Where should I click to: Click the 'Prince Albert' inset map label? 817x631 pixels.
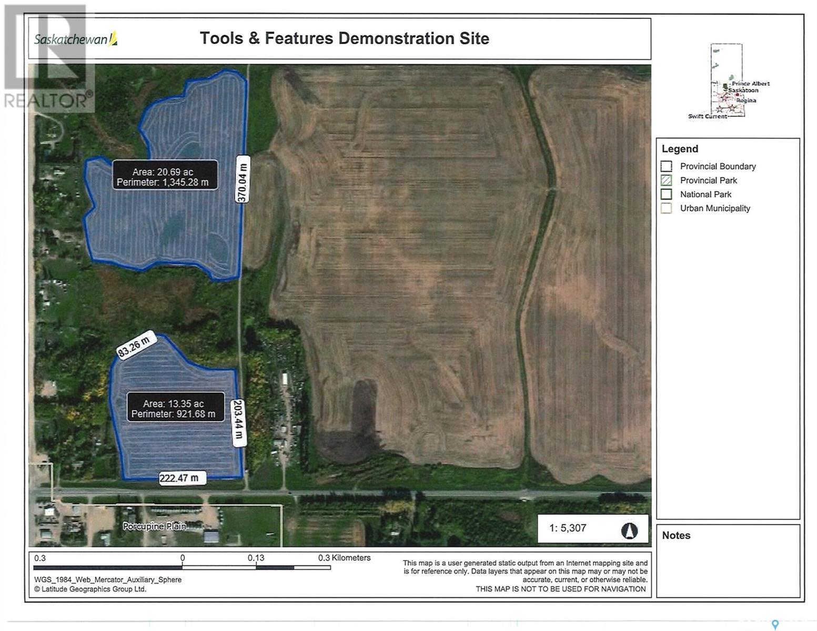[750, 84]
